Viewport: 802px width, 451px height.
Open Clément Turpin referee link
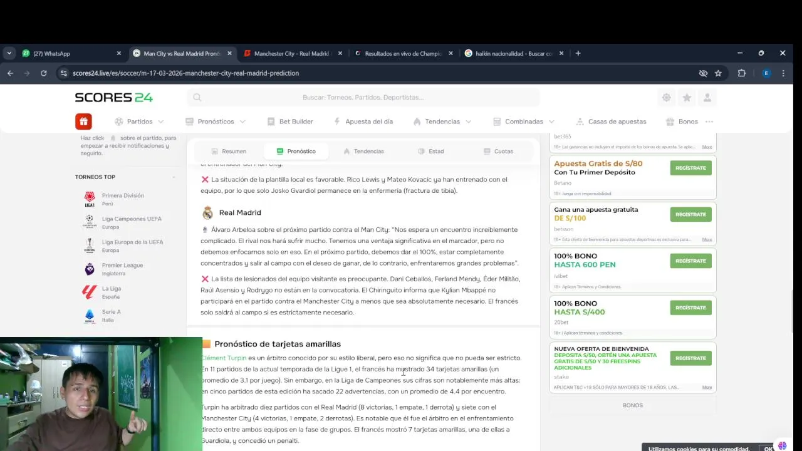[x=224, y=358]
